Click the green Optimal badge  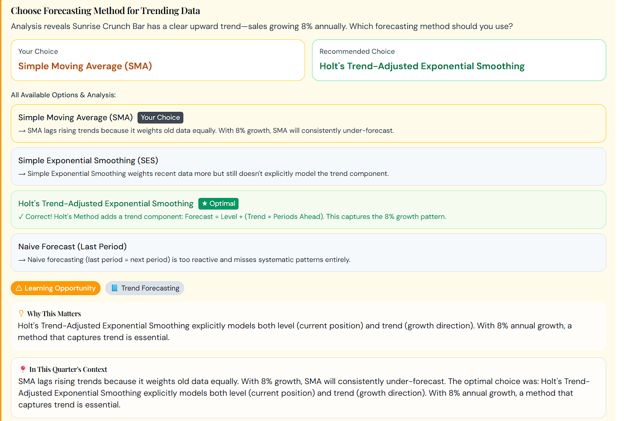click(x=218, y=203)
